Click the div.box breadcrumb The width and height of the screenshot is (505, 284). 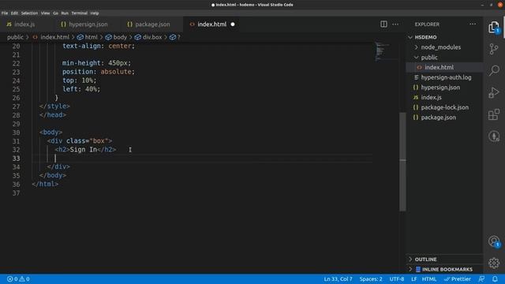[148, 37]
